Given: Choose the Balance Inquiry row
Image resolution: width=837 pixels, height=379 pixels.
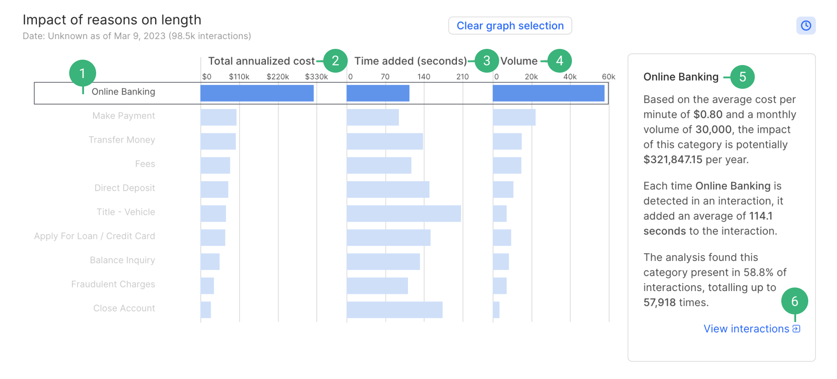Looking at the screenshot, I should coord(122,260).
